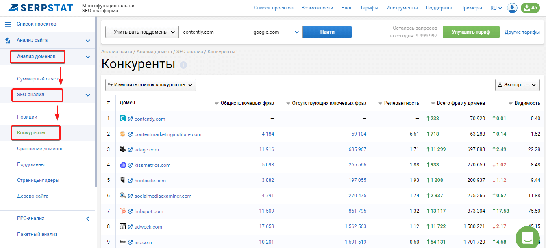
Task: Open the hamburger menu icon beside Список проектов
Action: pos(8,24)
